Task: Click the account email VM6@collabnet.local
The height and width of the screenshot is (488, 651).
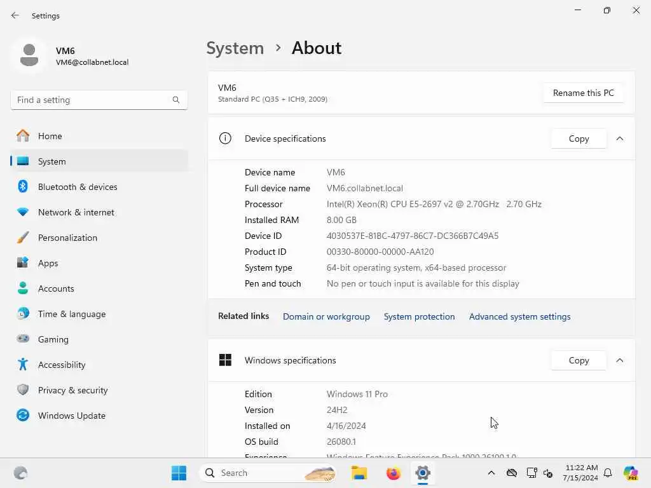Action: coord(92,62)
